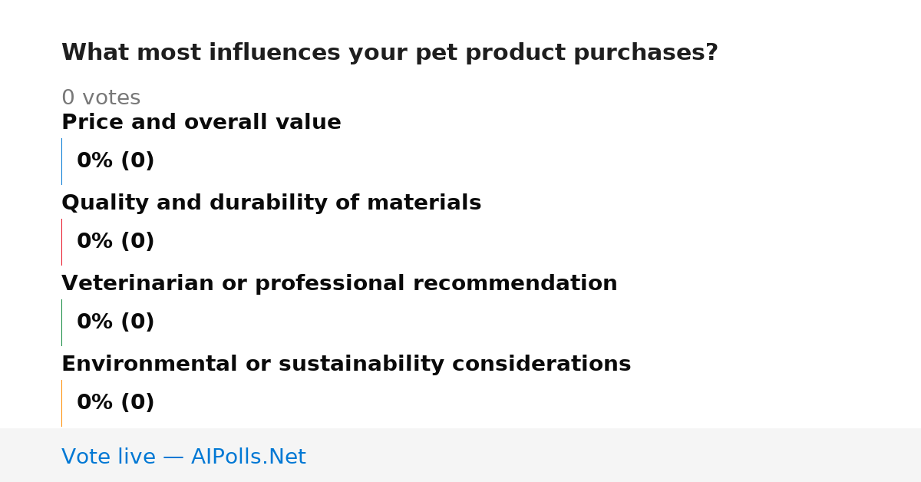Image resolution: width=921 pixels, height=482 pixels.
Task: Click the 0 votes counter text
Action: tap(101, 98)
